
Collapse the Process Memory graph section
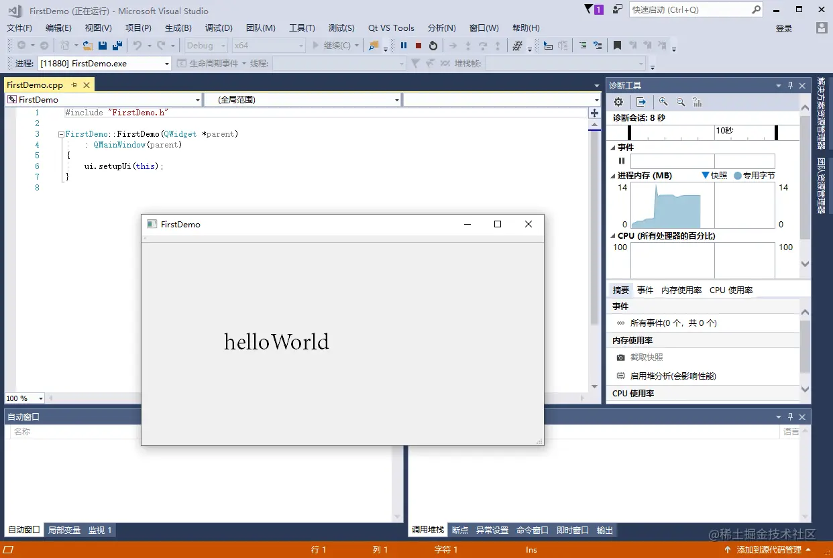[x=613, y=175]
